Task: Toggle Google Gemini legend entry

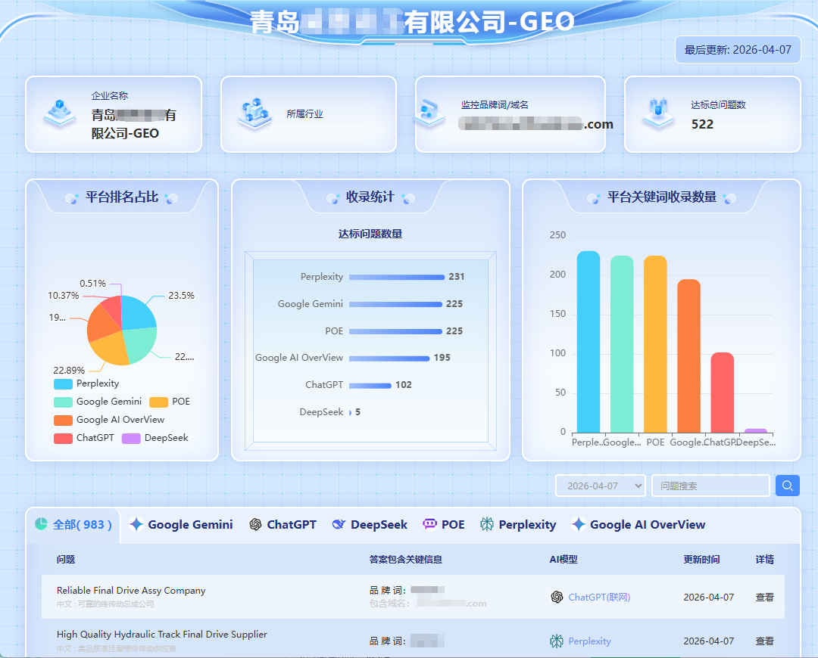Action: pos(97,402)
